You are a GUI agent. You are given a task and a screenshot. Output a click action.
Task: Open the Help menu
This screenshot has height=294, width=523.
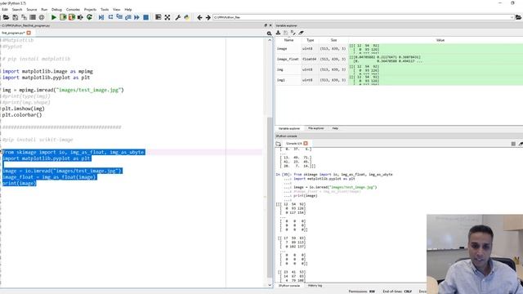(128, 10)
